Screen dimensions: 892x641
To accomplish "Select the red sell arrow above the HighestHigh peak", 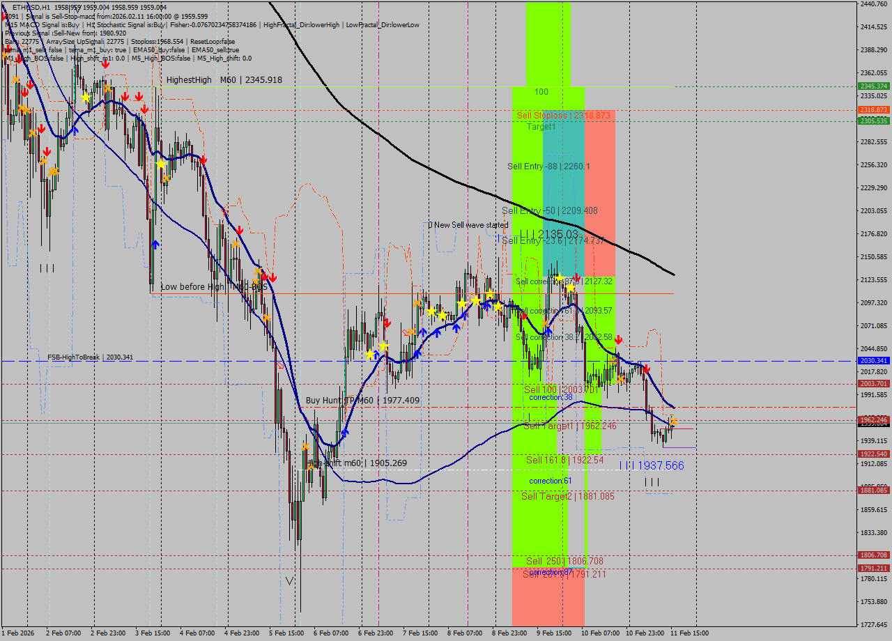I will [x=106, y=65].
